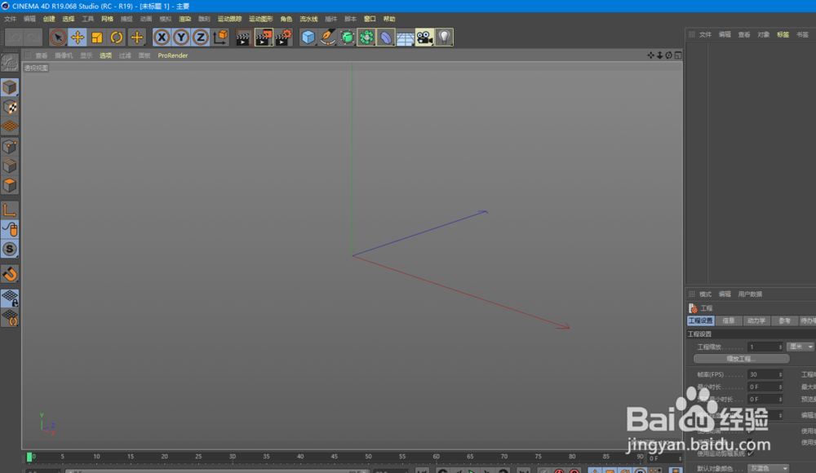Viewport: 816px width, 473px height.
Task: Click the FPS value input field
Action: tap(765, 374)
